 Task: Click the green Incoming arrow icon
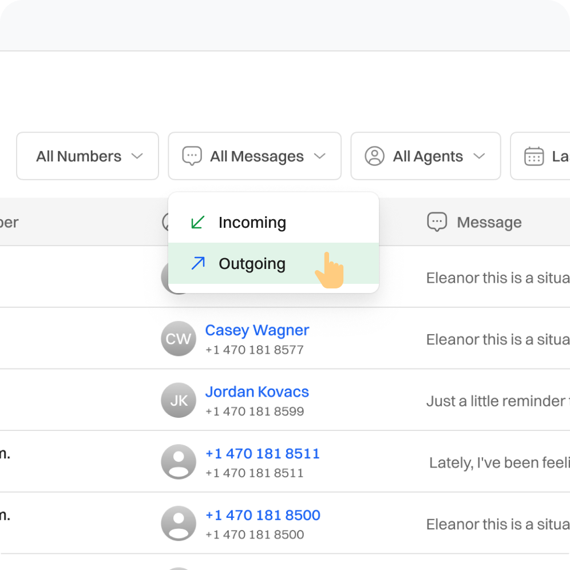pos(197,223)
